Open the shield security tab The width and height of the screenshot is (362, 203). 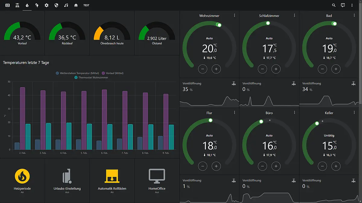point(56,5)
